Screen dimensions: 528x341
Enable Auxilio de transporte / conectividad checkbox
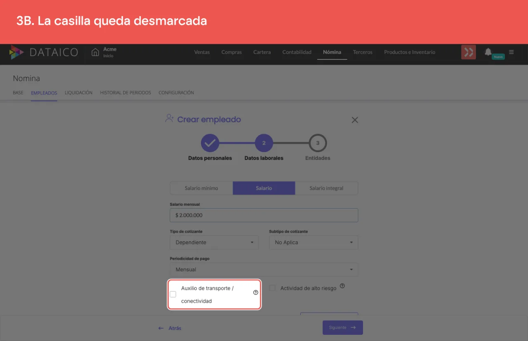(173, 294)
